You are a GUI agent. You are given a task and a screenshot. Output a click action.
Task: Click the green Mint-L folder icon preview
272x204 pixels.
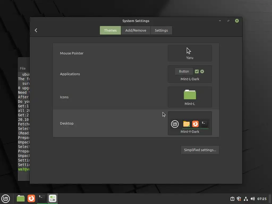click(x=190, y=95)
